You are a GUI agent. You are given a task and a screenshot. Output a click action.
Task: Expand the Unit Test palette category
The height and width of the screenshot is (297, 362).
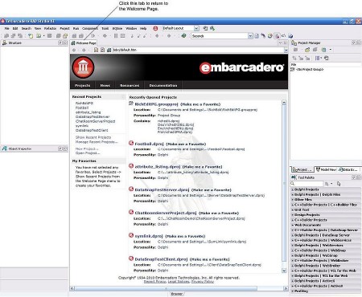click(326, 210)
